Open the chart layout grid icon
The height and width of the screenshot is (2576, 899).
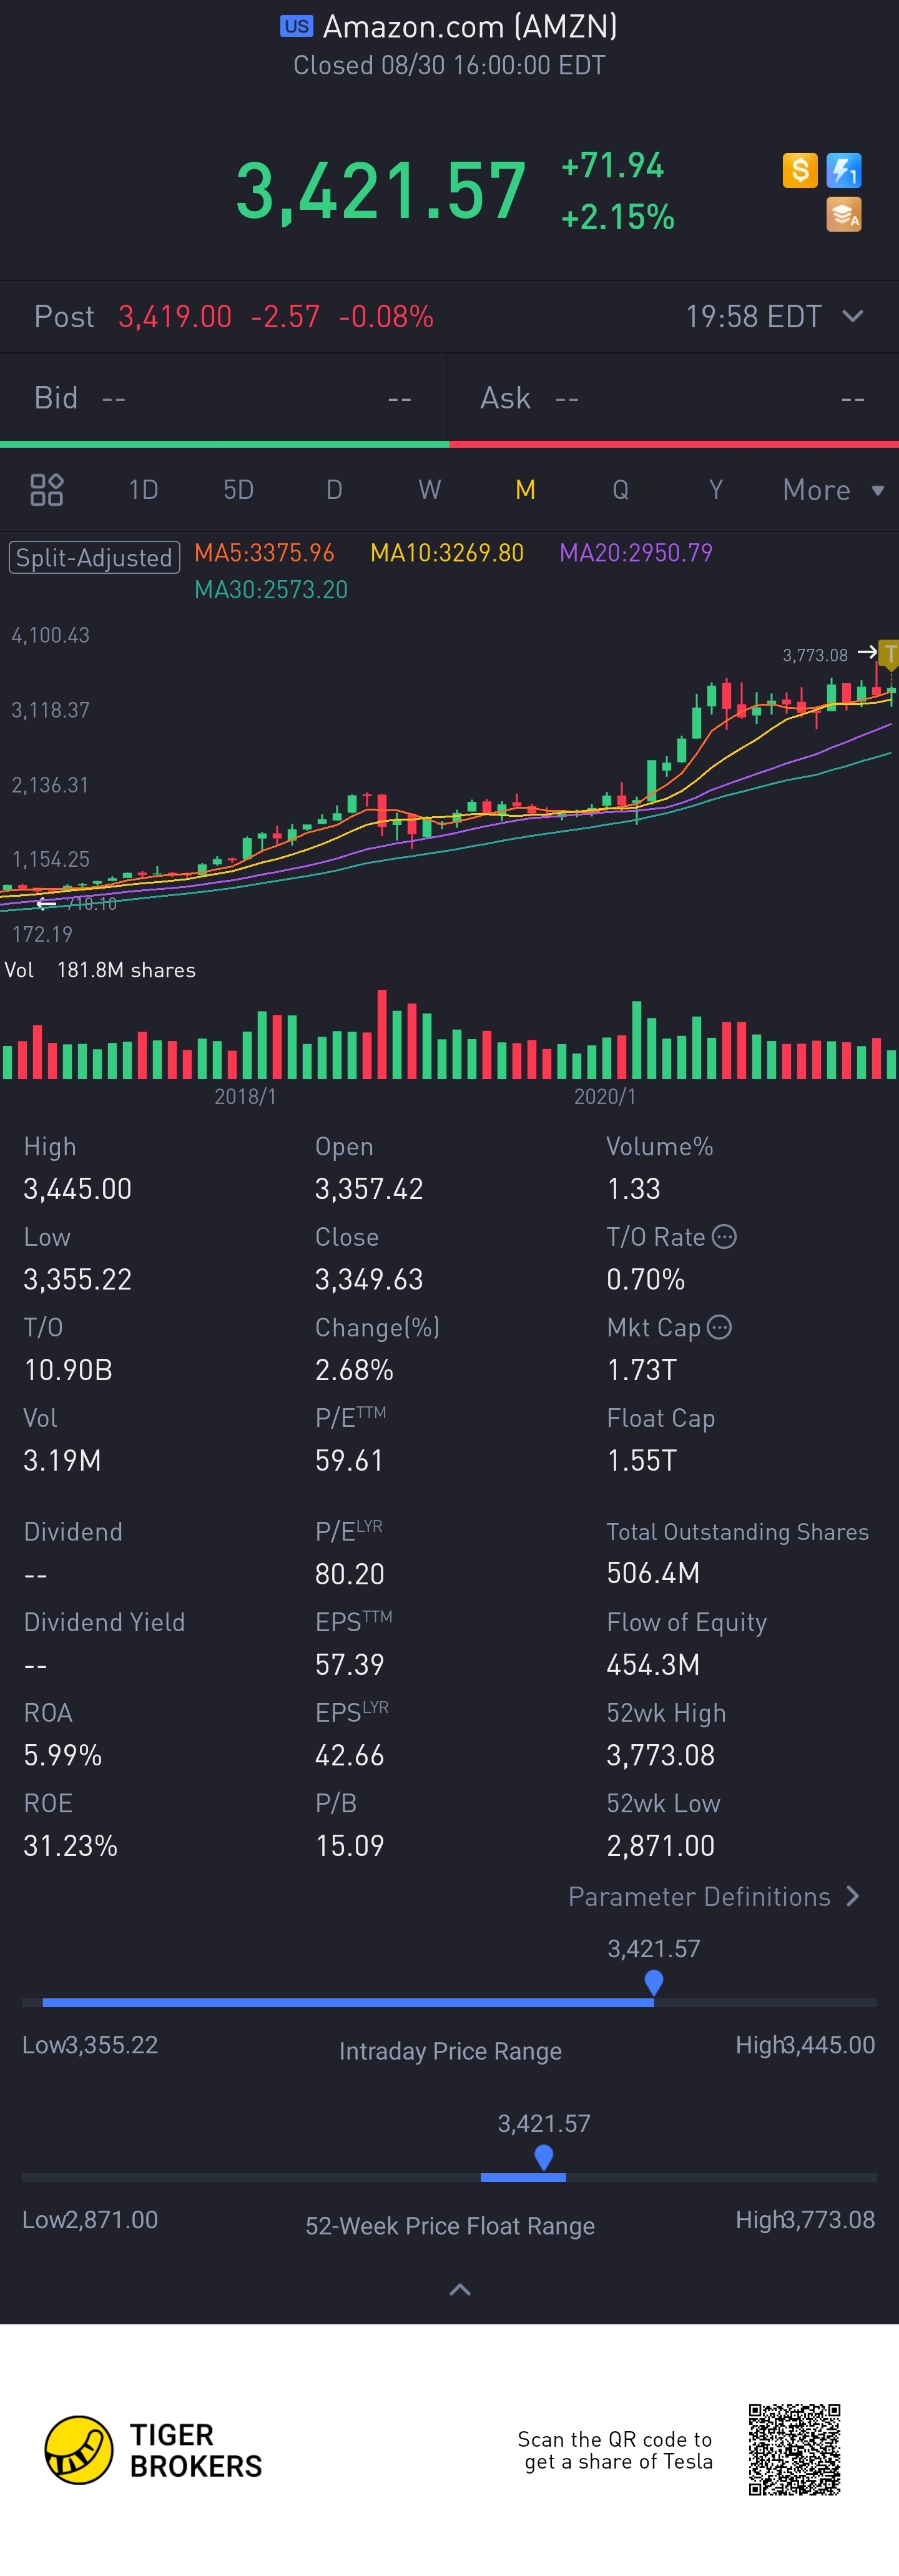(x=47, y=490)
